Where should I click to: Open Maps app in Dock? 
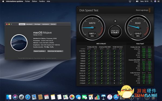tap(66, 97)
